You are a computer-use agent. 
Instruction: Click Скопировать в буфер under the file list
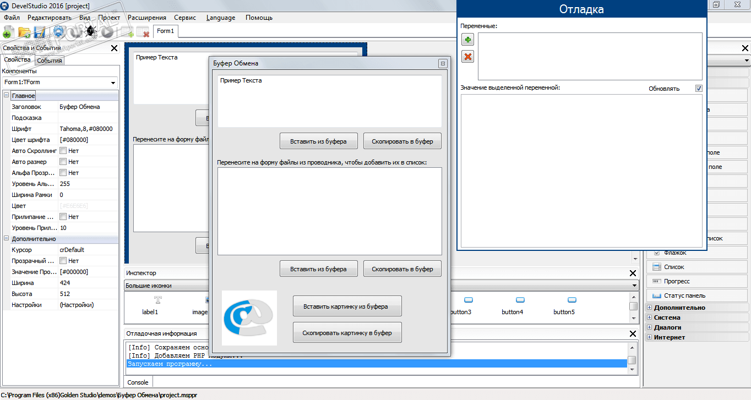point(402,269)
